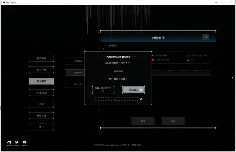Click the player count icon showing 1/4
236x152 pixels.
(188, 60)
